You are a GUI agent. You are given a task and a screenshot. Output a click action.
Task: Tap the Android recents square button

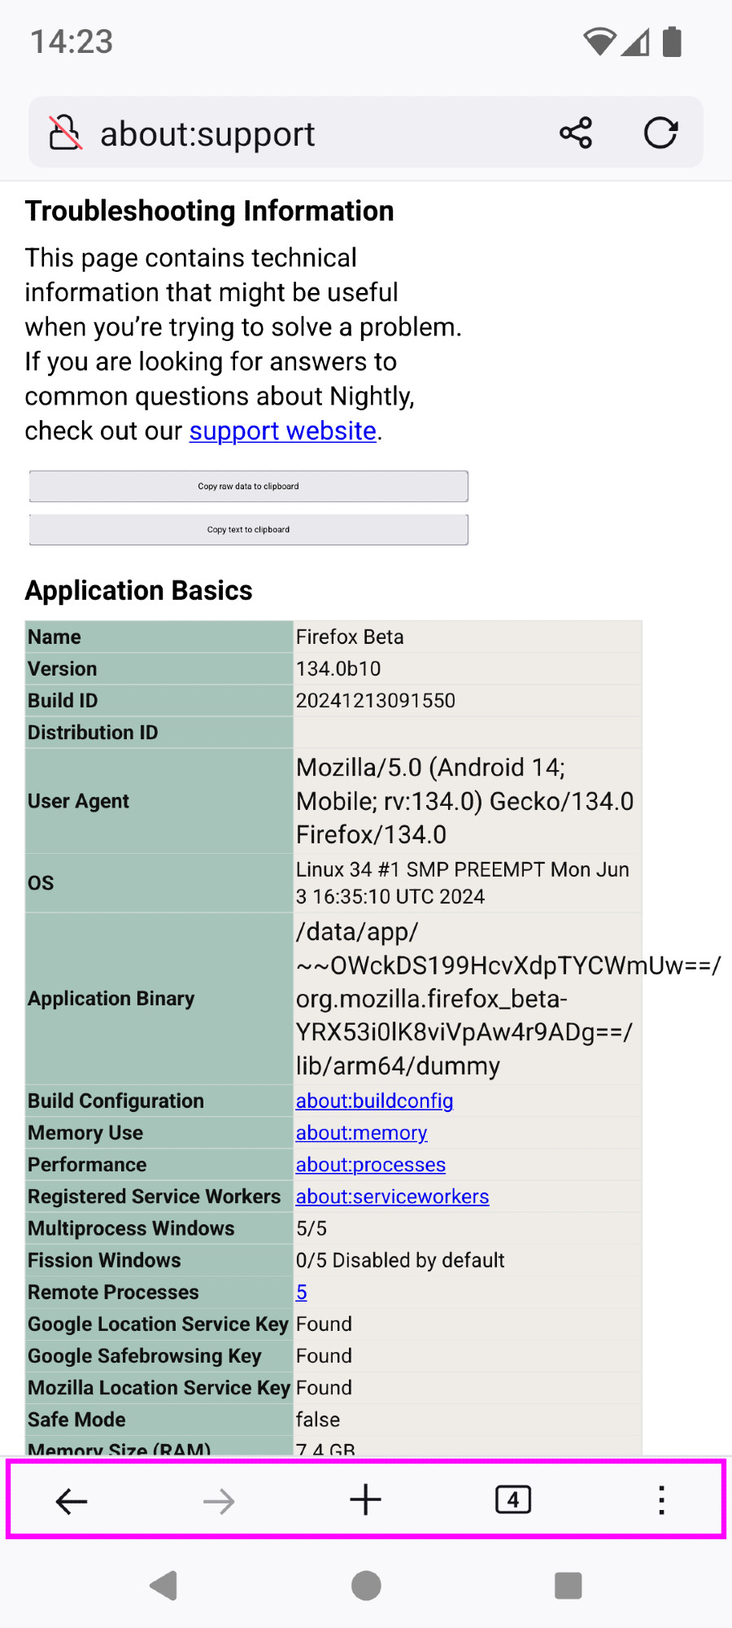[568, 1586]
